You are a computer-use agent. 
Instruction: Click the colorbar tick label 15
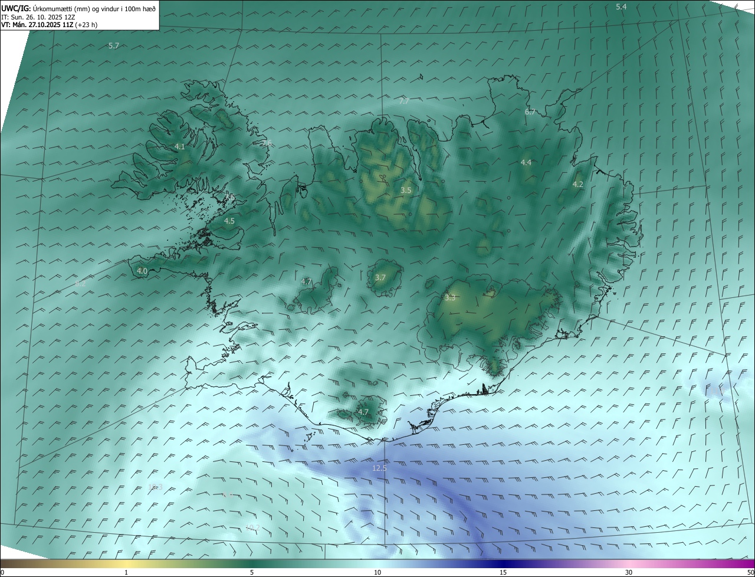coord(503,572)
